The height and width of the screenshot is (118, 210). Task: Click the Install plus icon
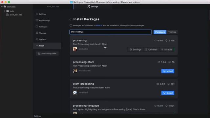point(37,46)
